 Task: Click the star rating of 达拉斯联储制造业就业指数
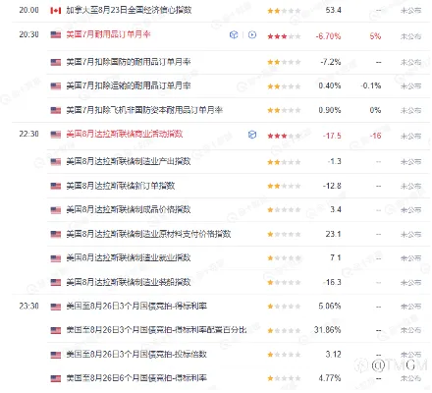[284, 258]
